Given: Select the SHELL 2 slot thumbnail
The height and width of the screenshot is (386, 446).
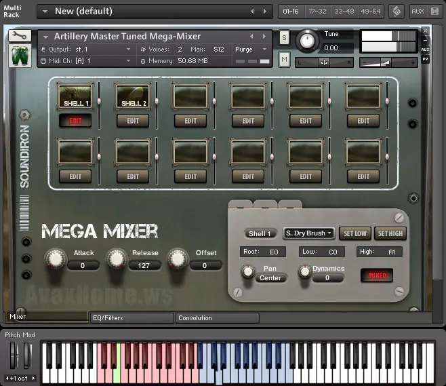Looking at the screenshot, I should (133, 96).
